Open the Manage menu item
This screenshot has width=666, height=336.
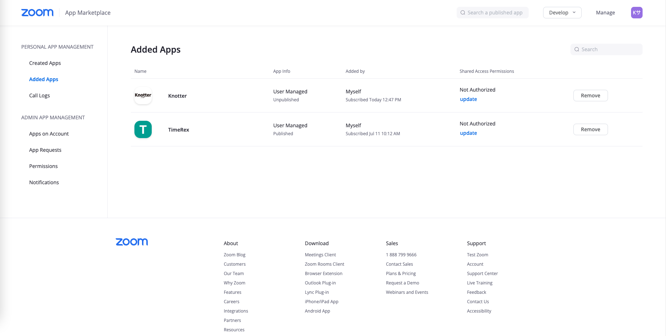click(x=605, y=13)
